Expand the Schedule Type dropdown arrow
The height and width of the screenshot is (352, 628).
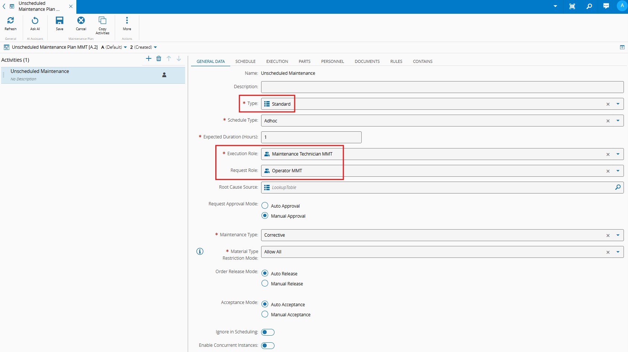pyautogui.click(x=618, y=121)
